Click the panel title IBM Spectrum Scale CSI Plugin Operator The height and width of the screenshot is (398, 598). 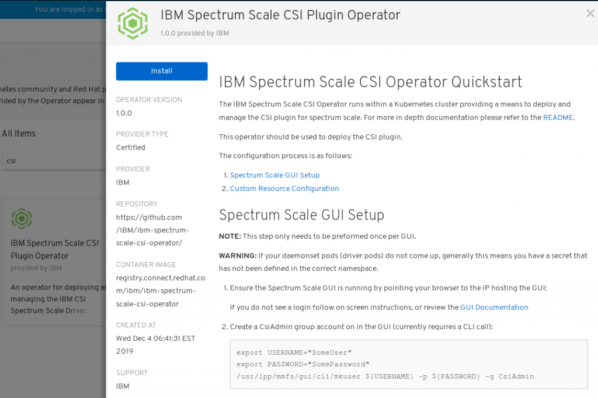[280, 15]
